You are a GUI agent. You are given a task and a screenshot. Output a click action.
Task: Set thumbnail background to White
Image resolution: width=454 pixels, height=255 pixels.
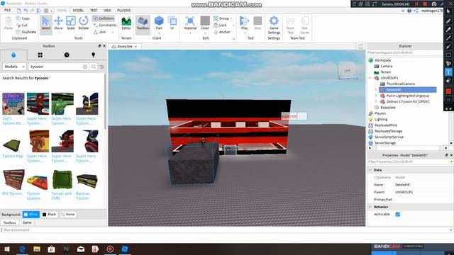pos(31,214)
